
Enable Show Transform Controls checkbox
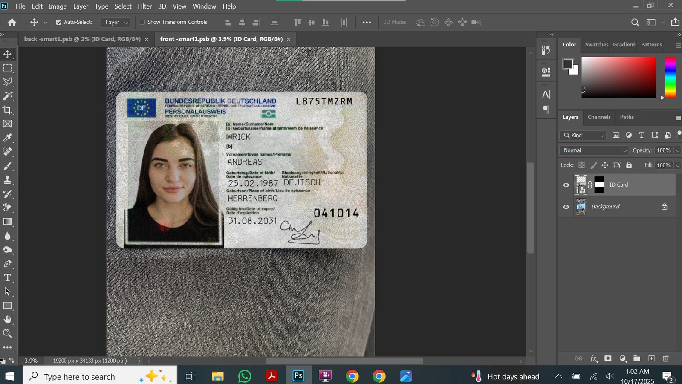142,22
